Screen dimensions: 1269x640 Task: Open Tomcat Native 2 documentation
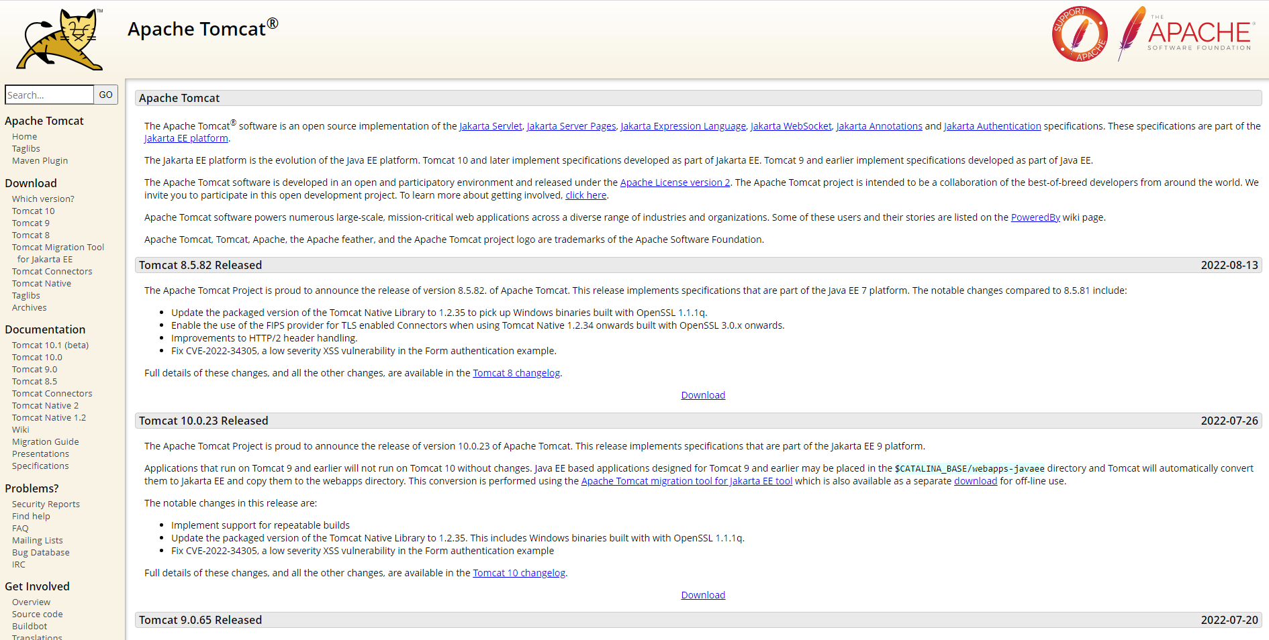45,405
